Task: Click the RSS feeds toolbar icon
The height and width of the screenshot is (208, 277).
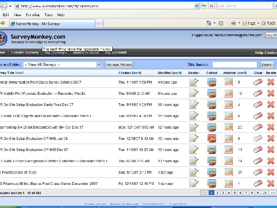Action: [x=221, y=23]
